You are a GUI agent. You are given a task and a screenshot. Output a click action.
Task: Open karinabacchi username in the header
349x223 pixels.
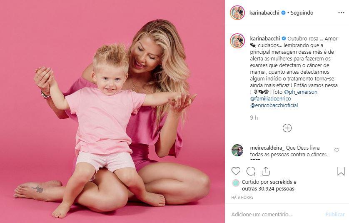pyautogui.click(x=264, y=13)
